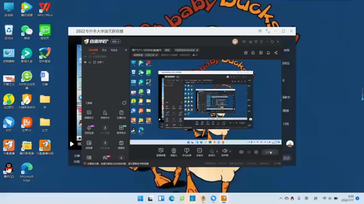364x204 pixels.
Task: Click the notification bell icon
Action: click(x=268, y=53)
